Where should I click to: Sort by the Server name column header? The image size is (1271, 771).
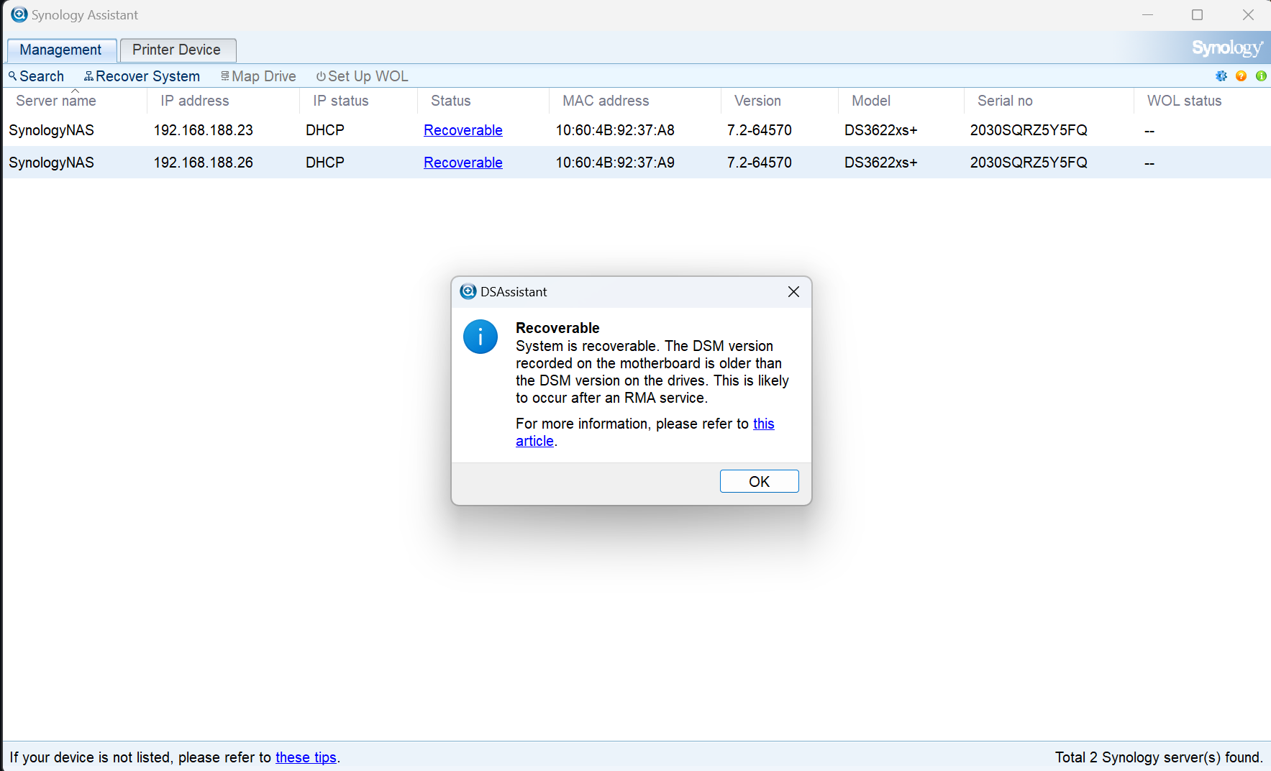[x=55, y=101]
